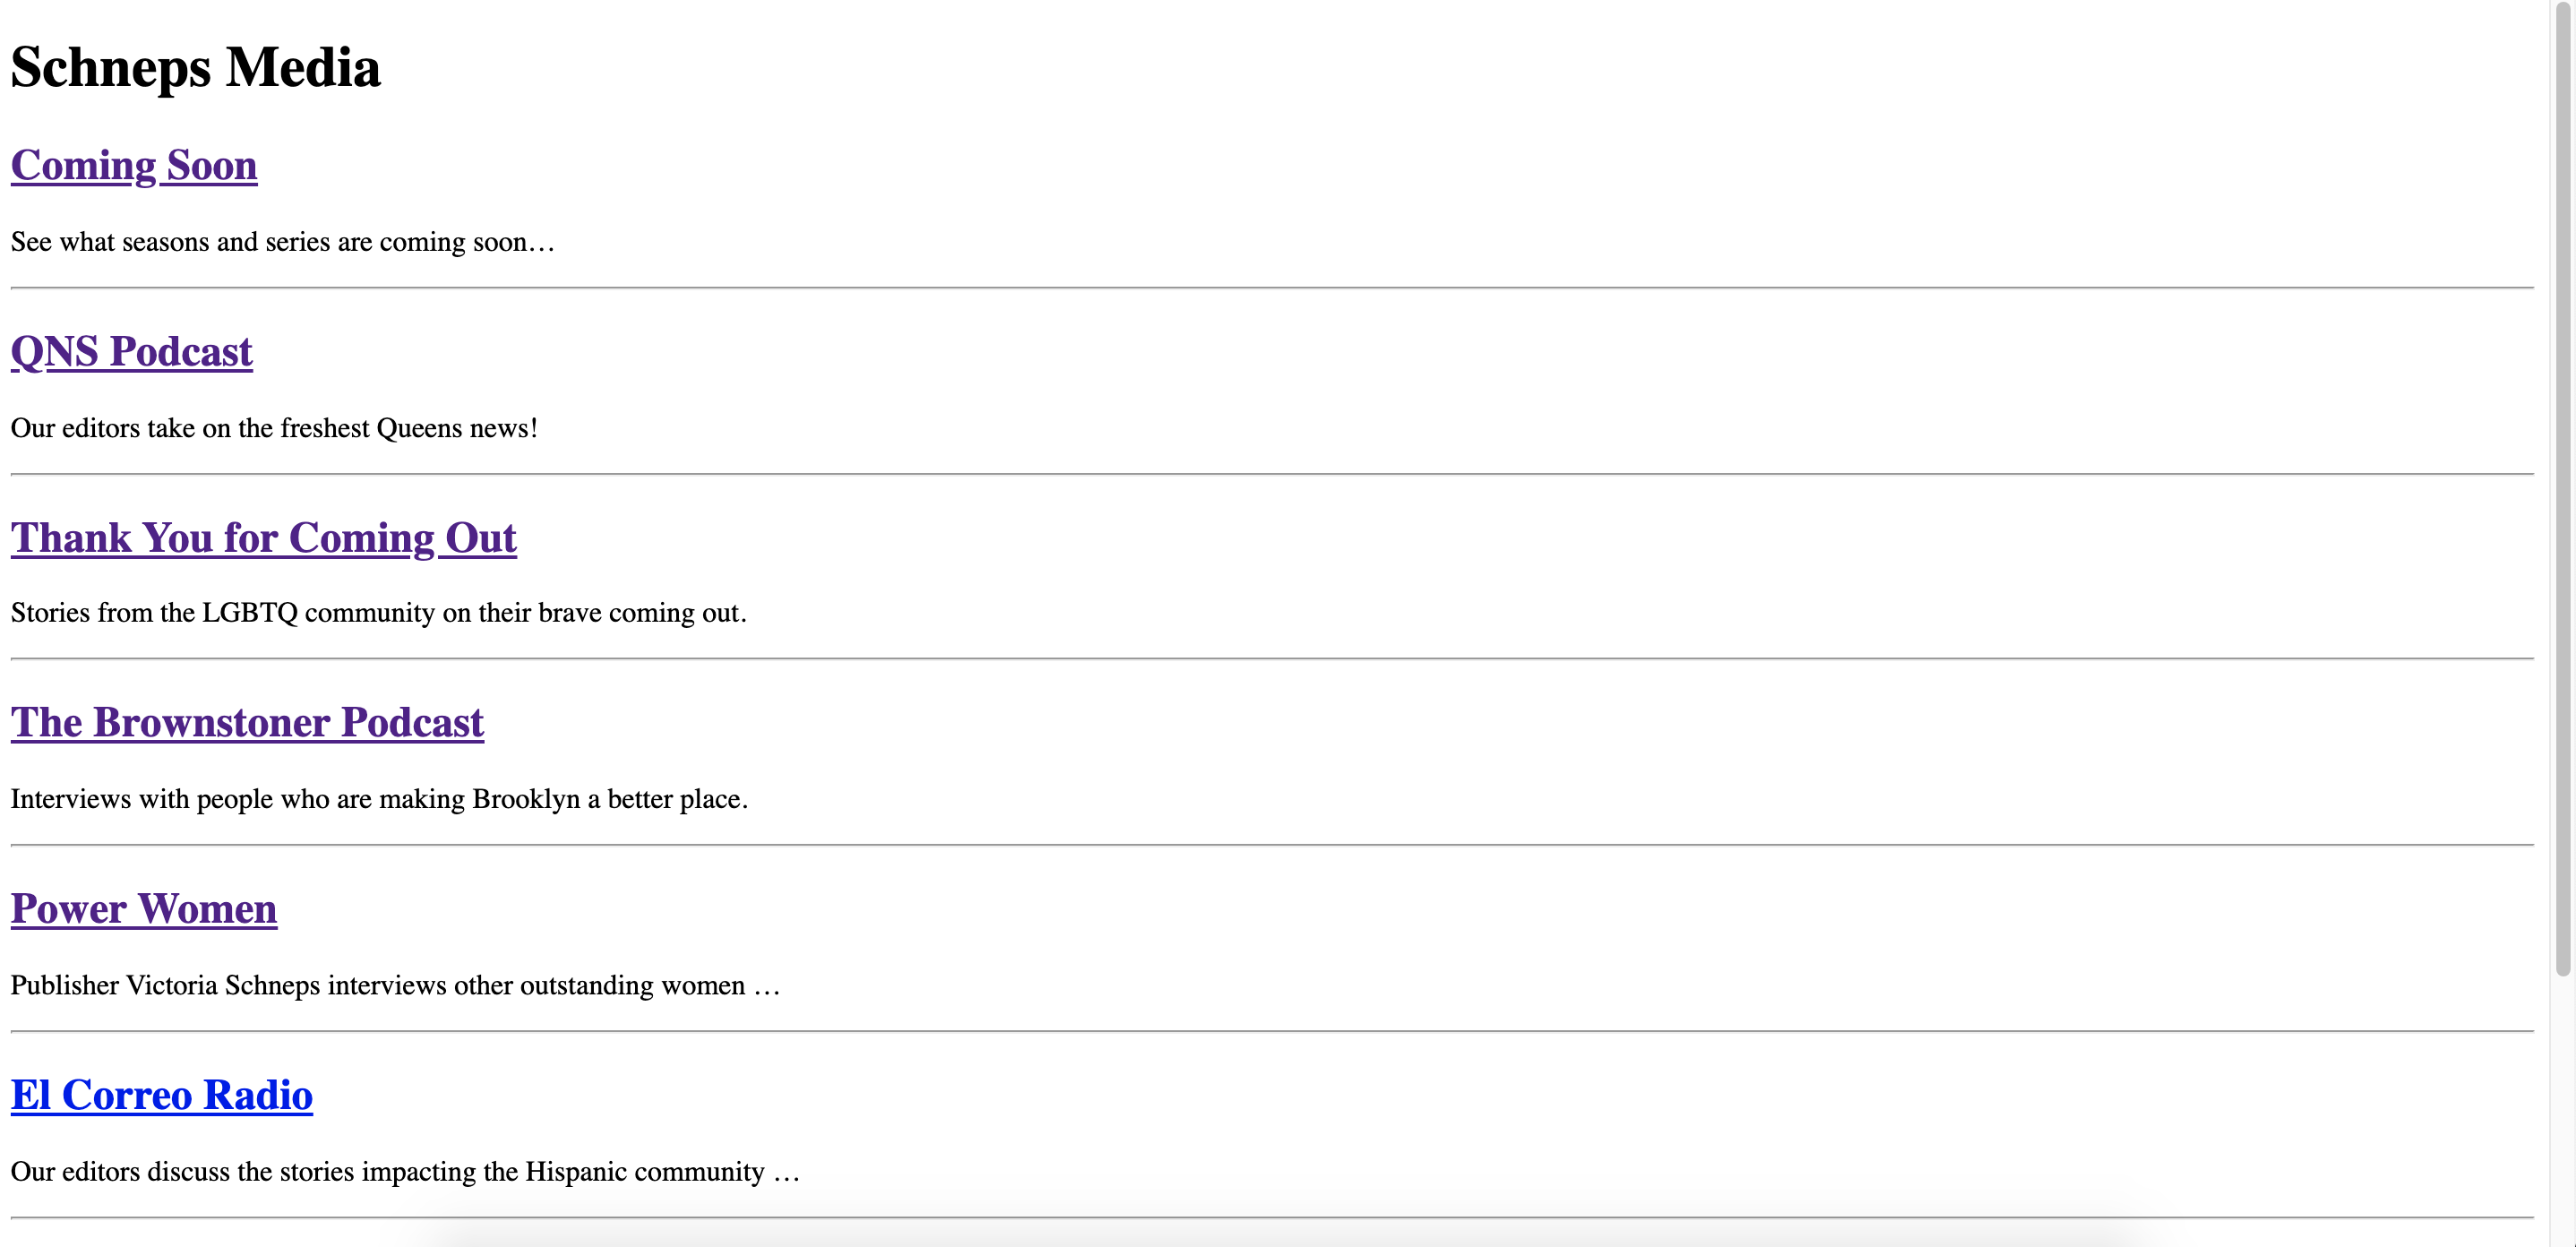Open the Coming Soon link
This screenshot has width=2576, height=1247.
(134, 165)
